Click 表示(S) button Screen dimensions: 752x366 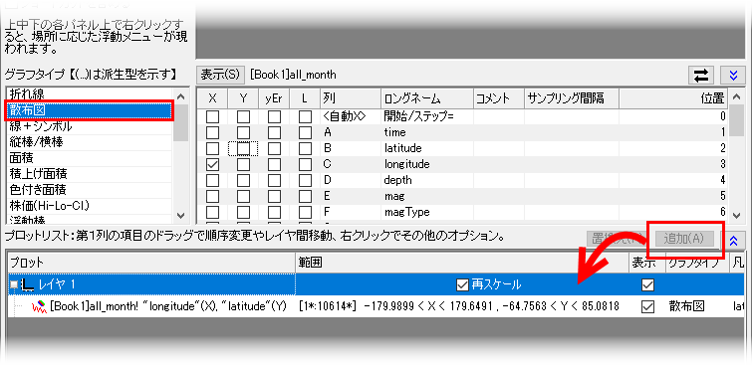220,75
